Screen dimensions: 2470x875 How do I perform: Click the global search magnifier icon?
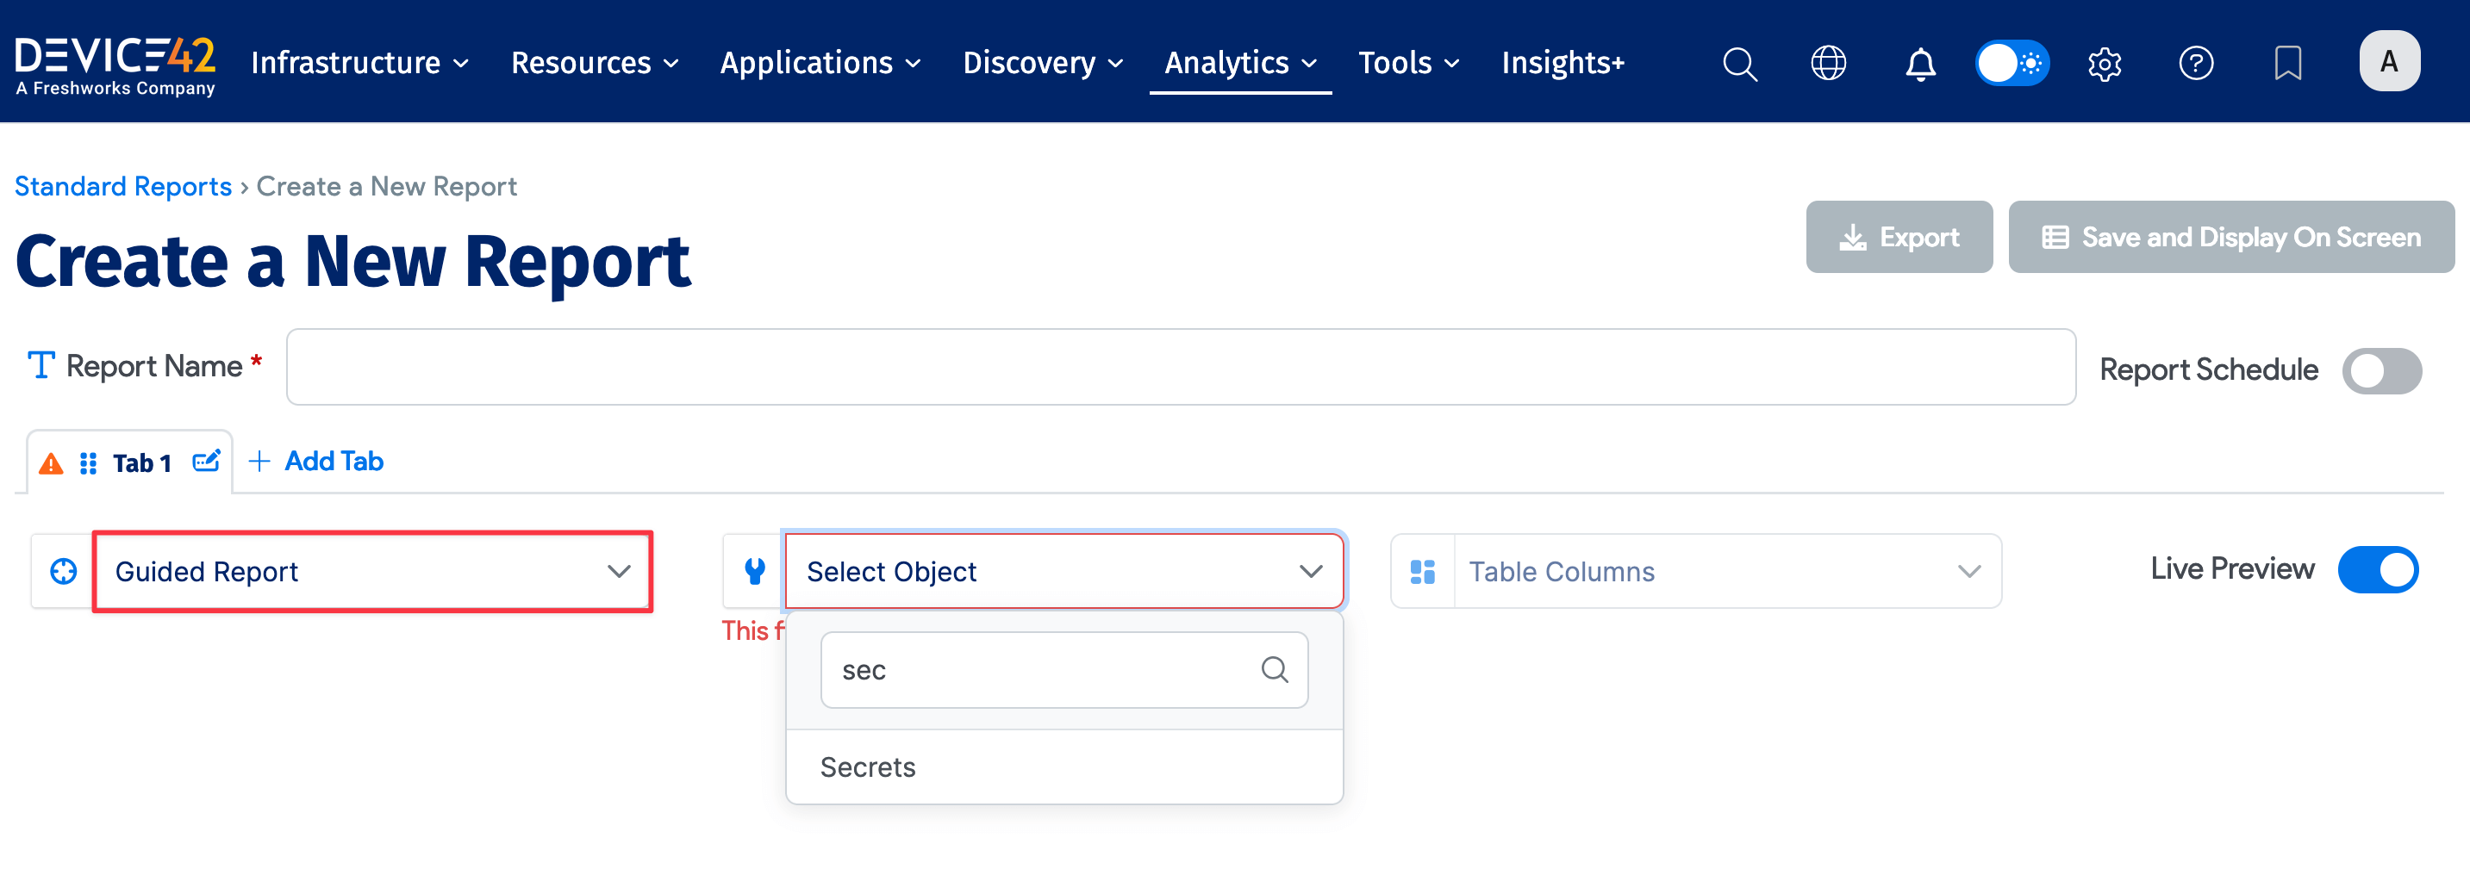click(1738, 63)
